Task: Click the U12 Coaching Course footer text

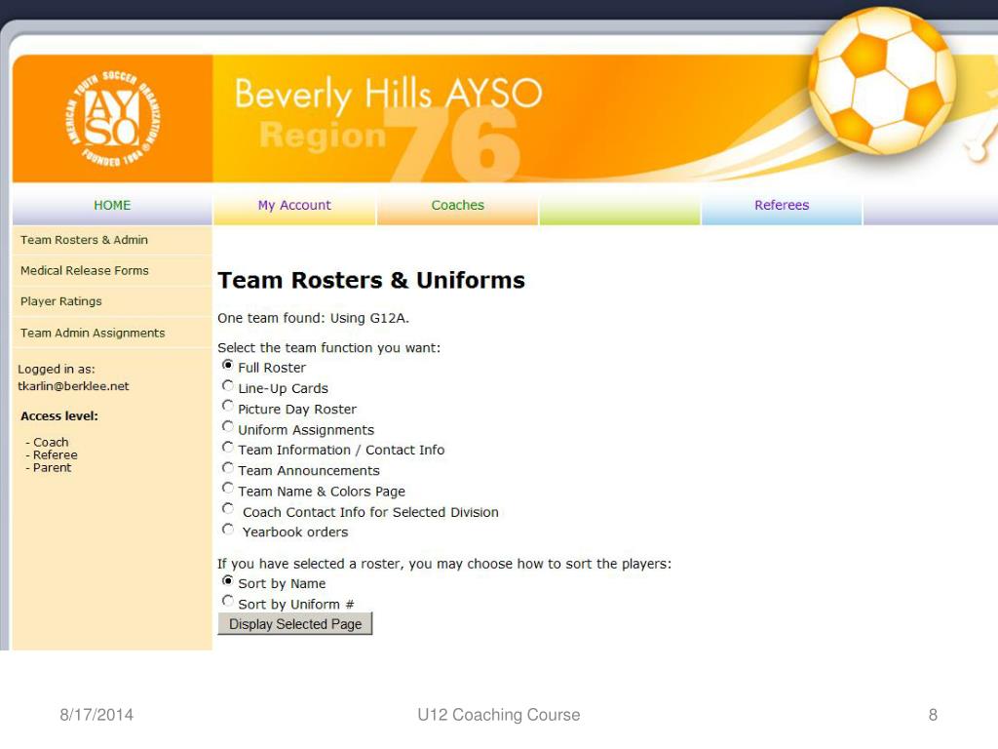Action: pos(499,715)
